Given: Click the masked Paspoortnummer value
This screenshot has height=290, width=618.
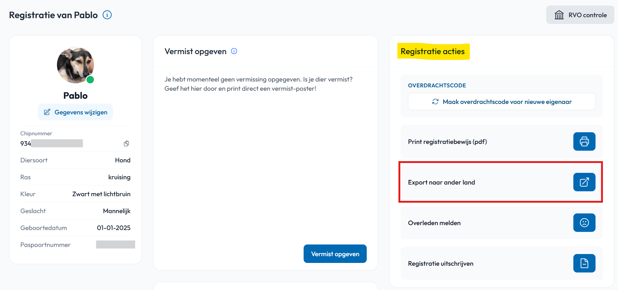Looking at the screenshot, I should point(115,244).
